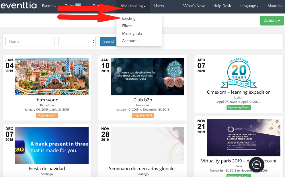Open the Help Desk link
The width and height of the screenshot is (285, 177).
[x=222, y=6]
